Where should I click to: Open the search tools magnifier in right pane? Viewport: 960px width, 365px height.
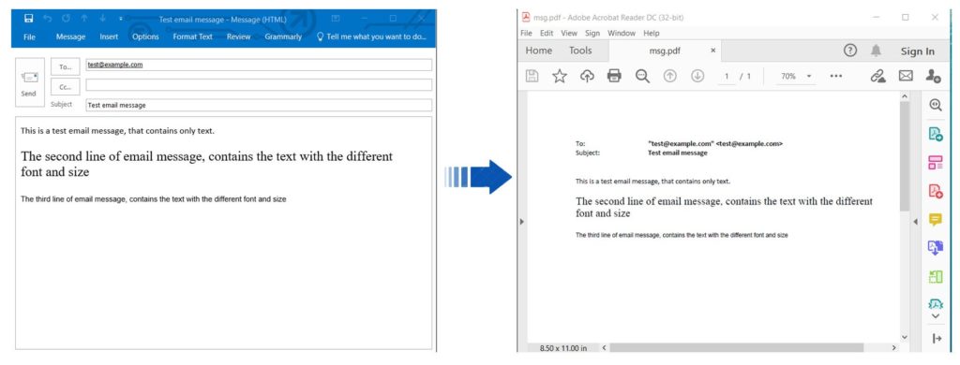pyautogui.click(x=936, y=105)
